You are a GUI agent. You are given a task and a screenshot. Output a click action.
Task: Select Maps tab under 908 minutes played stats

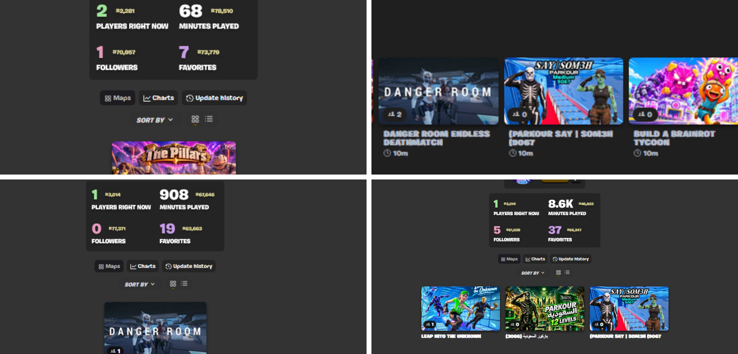(109, 266)
